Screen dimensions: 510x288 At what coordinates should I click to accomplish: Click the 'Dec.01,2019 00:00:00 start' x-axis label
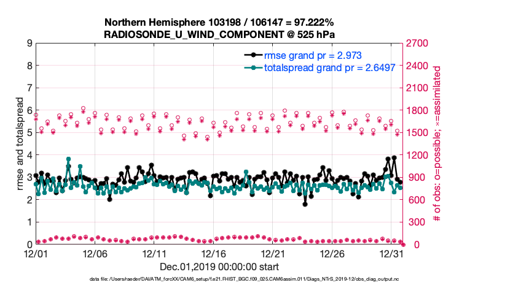tap(219, 267)
